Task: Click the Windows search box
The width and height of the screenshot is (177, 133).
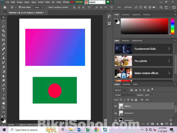Action: pyautogui.click(x=33, y=130)
